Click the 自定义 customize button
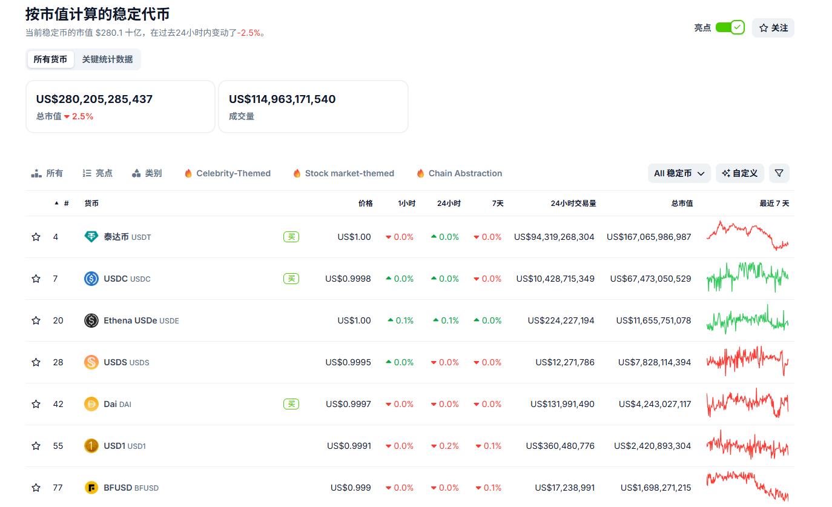The width and height of the screenshot is (832, 507). coord(740,173)
